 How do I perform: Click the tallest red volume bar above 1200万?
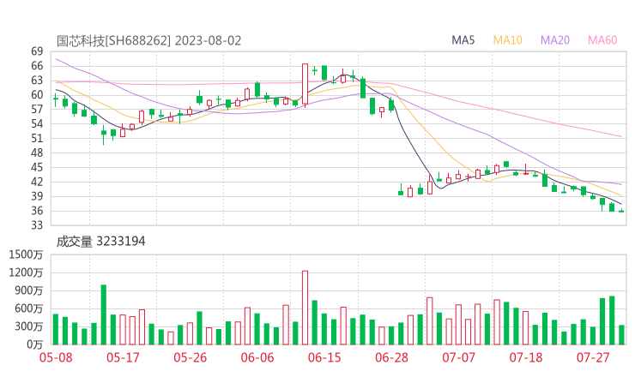coord(305,308)
